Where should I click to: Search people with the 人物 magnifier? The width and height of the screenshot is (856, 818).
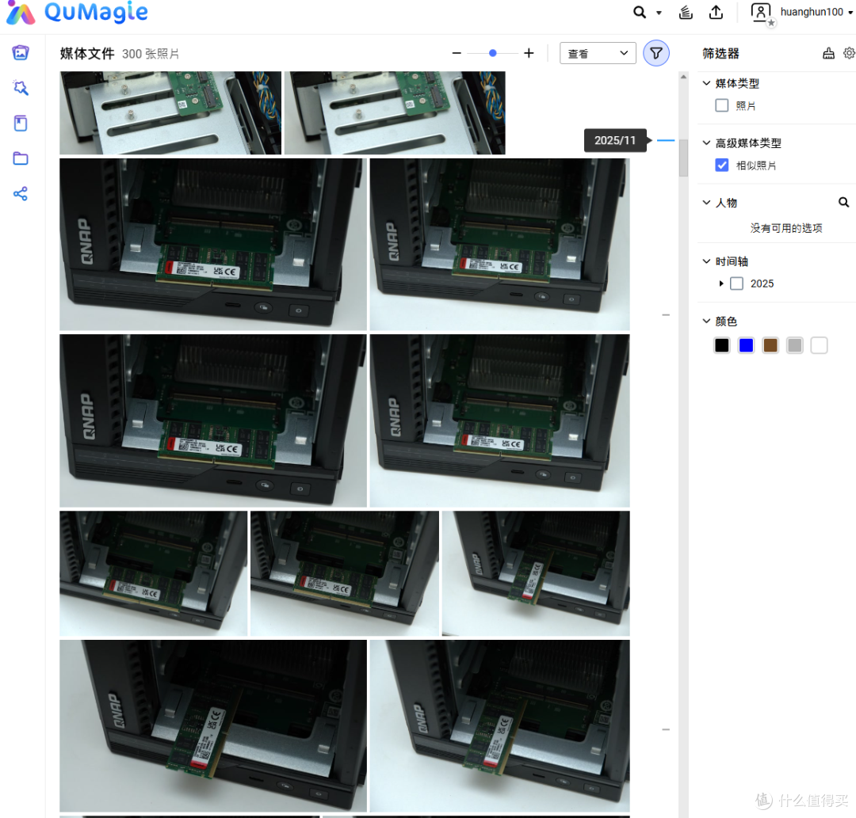(x=843, y=203)
